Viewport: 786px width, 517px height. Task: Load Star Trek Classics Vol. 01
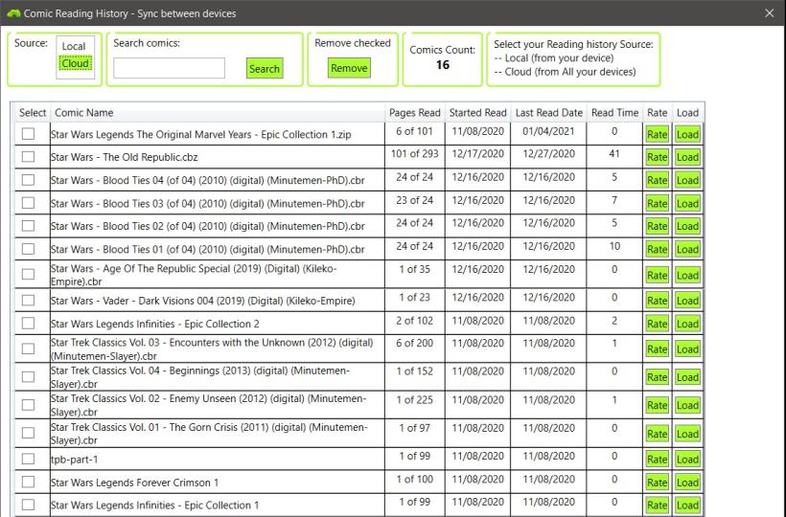(687, 434)
